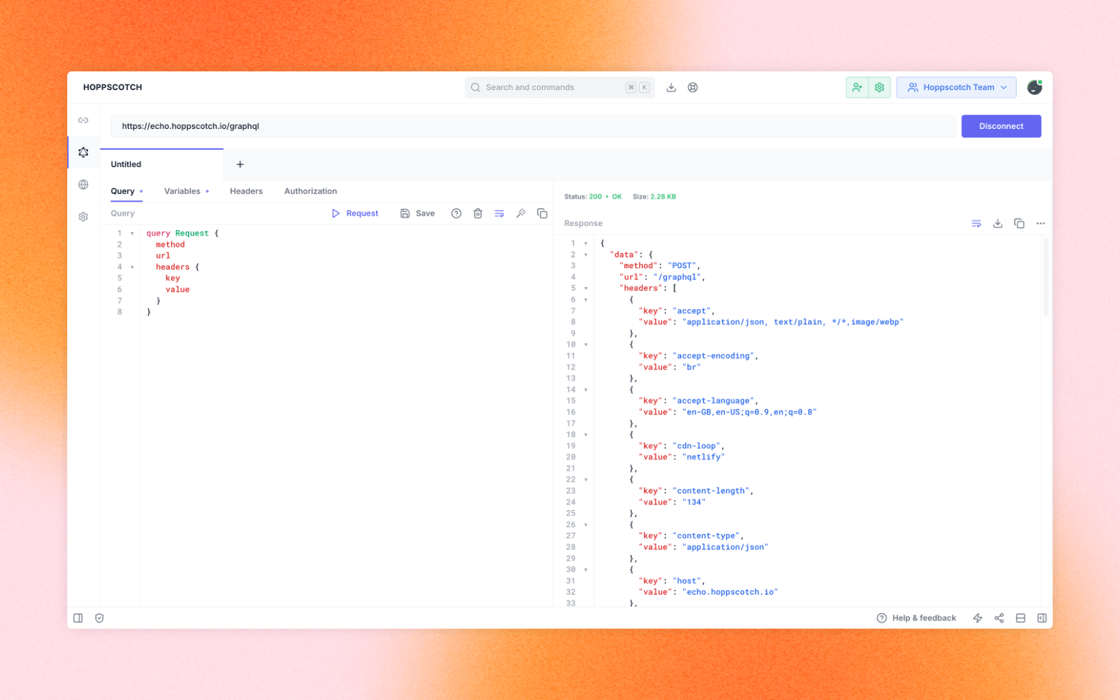This screenshot has width=1120, height=700.
Task: Open the support lifebuoy icon
Action: tap(692, 87)
